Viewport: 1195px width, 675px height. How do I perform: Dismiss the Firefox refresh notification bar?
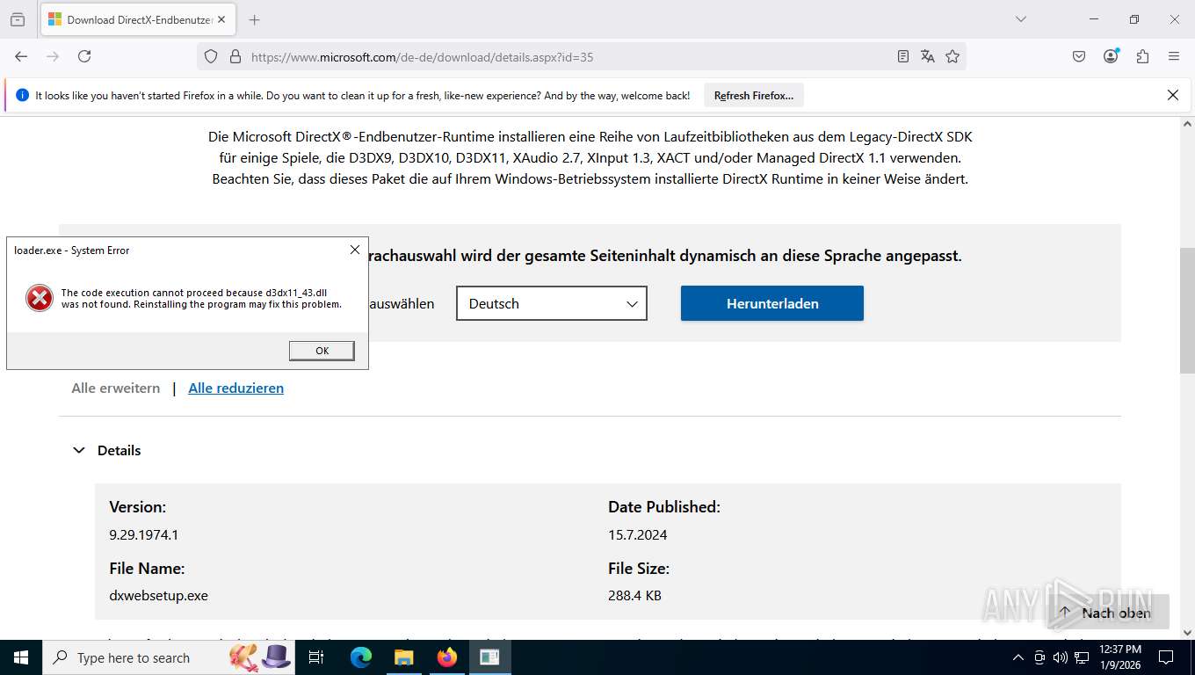point(1172,95)
